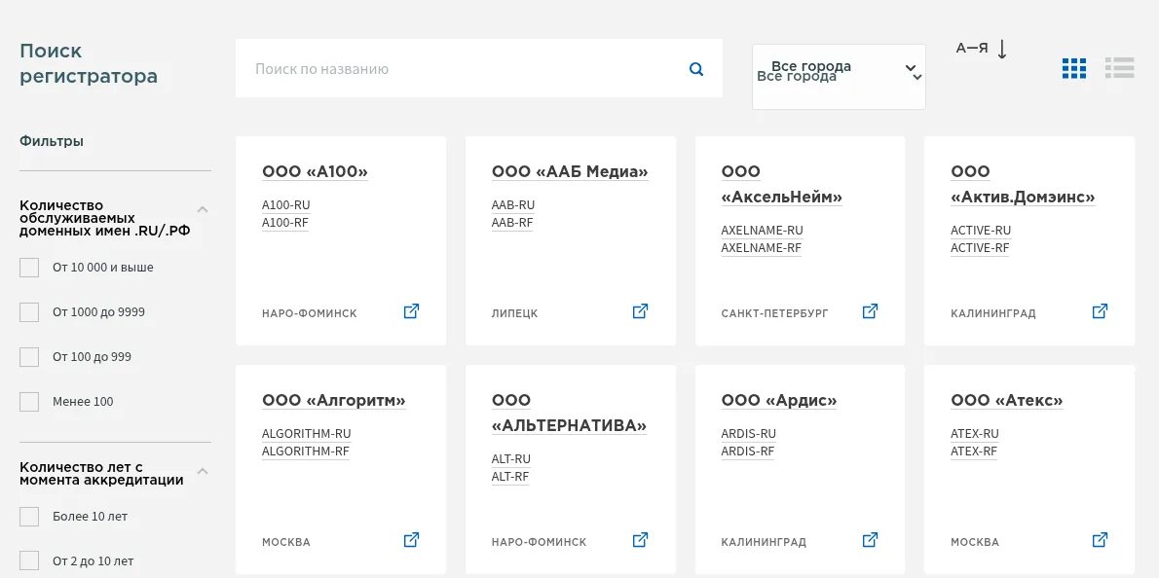Screen dimensions: 1159x578
Task: Open ООО «АЛЬТЕРНАТИВА» registrar link
Action: coord(569,414)
